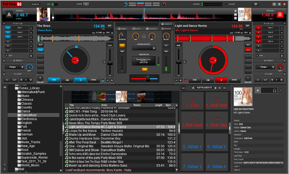Collapse the deck B HOT CUE panel

pos(284,24)
